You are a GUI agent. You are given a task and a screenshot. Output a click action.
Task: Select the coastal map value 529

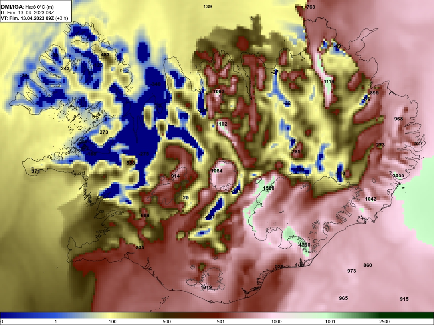(279, 266)
